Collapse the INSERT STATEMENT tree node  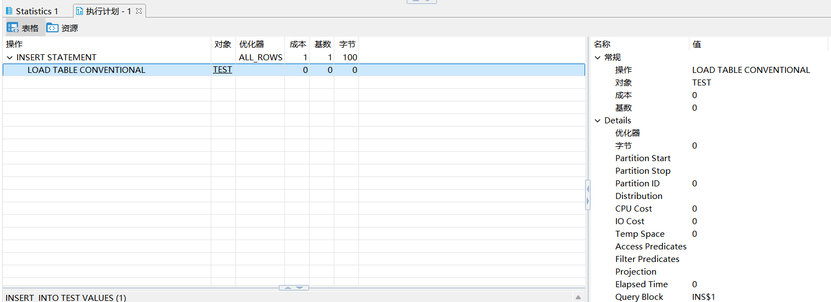[9, 58]
